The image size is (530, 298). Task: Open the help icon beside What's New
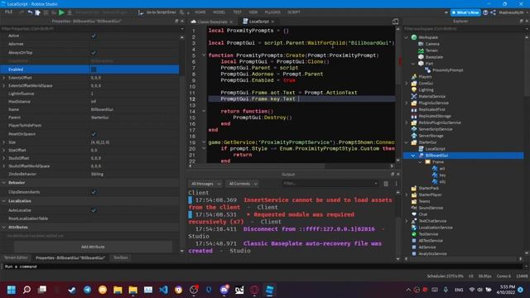click(485, 12)
